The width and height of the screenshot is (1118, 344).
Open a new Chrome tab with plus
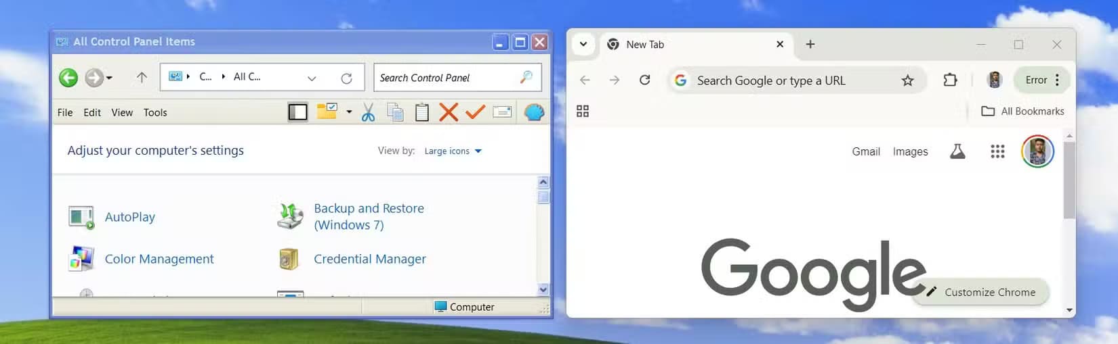click(810, 44)
